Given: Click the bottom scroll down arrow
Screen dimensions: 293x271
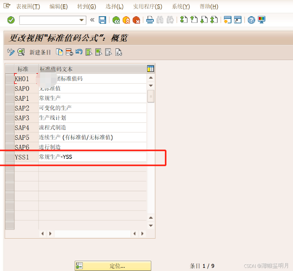Looking at the screenshot, I should point(151,226).
